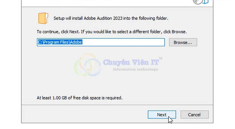Click the 'information technology' watermark subtitle
The width and height of the screenshot is (235, 129).
pyautogui.click(x=136, y=69)
